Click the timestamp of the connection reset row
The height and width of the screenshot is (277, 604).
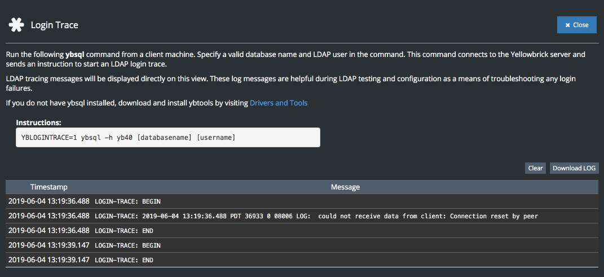pyautogui.click(x=49, y=216)
